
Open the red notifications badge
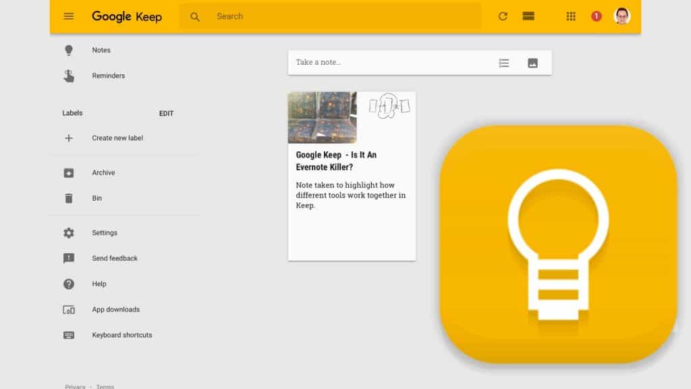(x=597, y=16)
